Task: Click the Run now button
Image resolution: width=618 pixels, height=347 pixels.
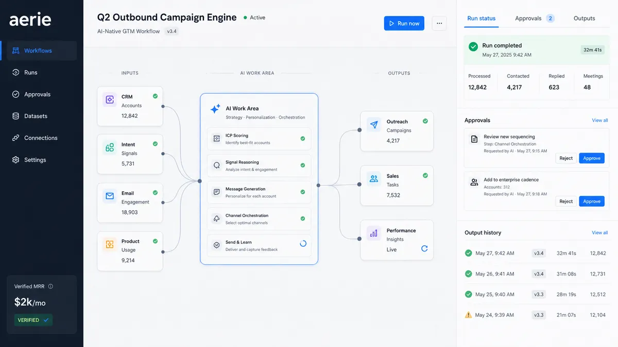Action: 404,23
